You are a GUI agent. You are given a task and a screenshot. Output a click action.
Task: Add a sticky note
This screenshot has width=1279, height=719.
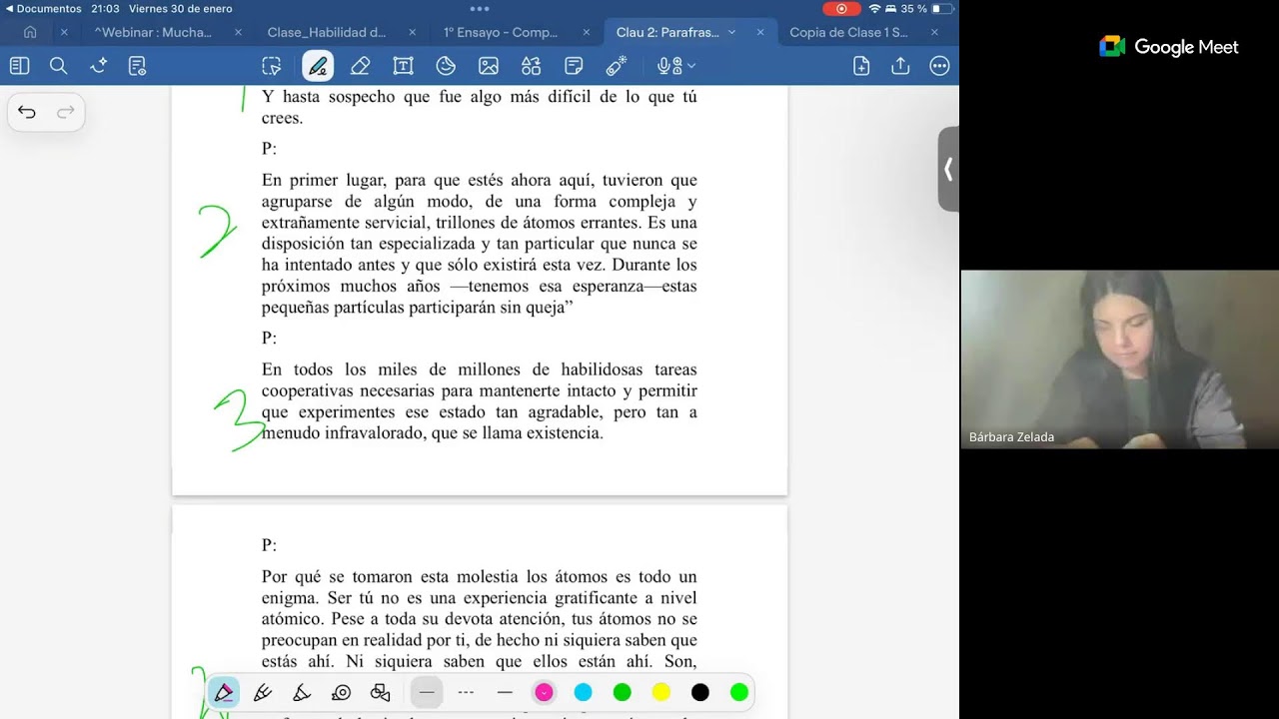tap(574, 66)
